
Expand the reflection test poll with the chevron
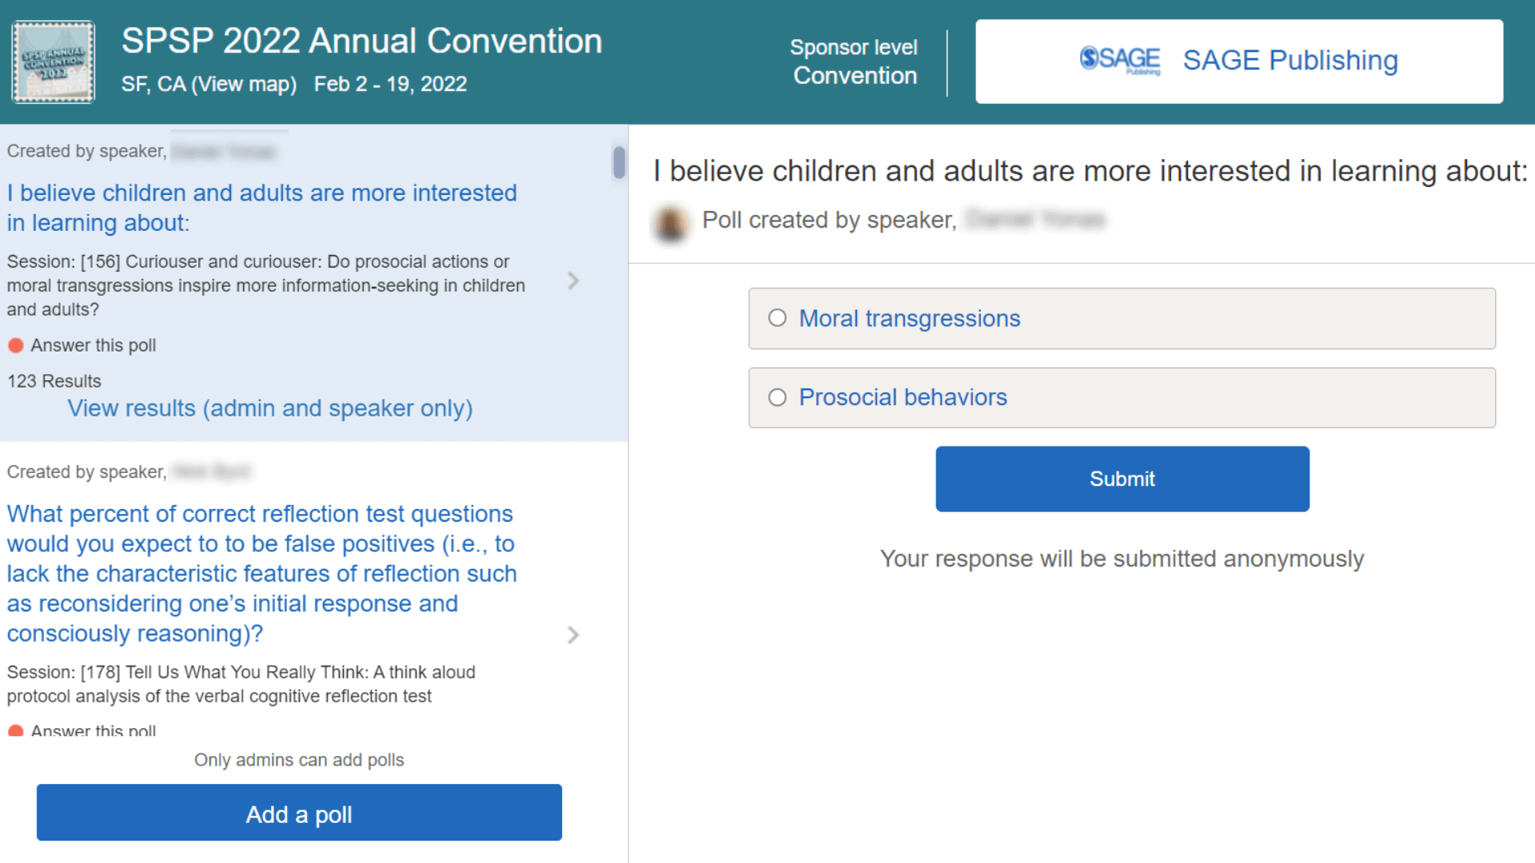tap(573, 634)
